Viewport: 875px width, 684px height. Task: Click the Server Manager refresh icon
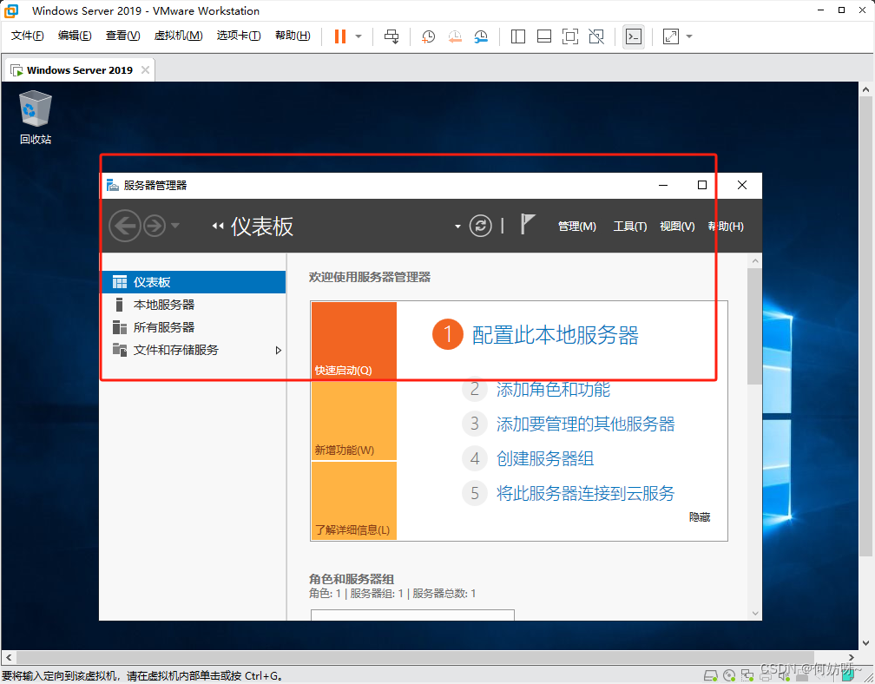click(481, 226)
